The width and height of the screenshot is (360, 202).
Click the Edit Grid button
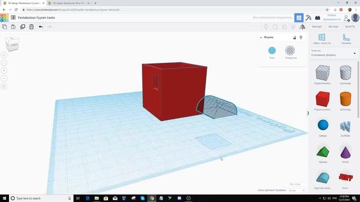[x=295, y=184]
